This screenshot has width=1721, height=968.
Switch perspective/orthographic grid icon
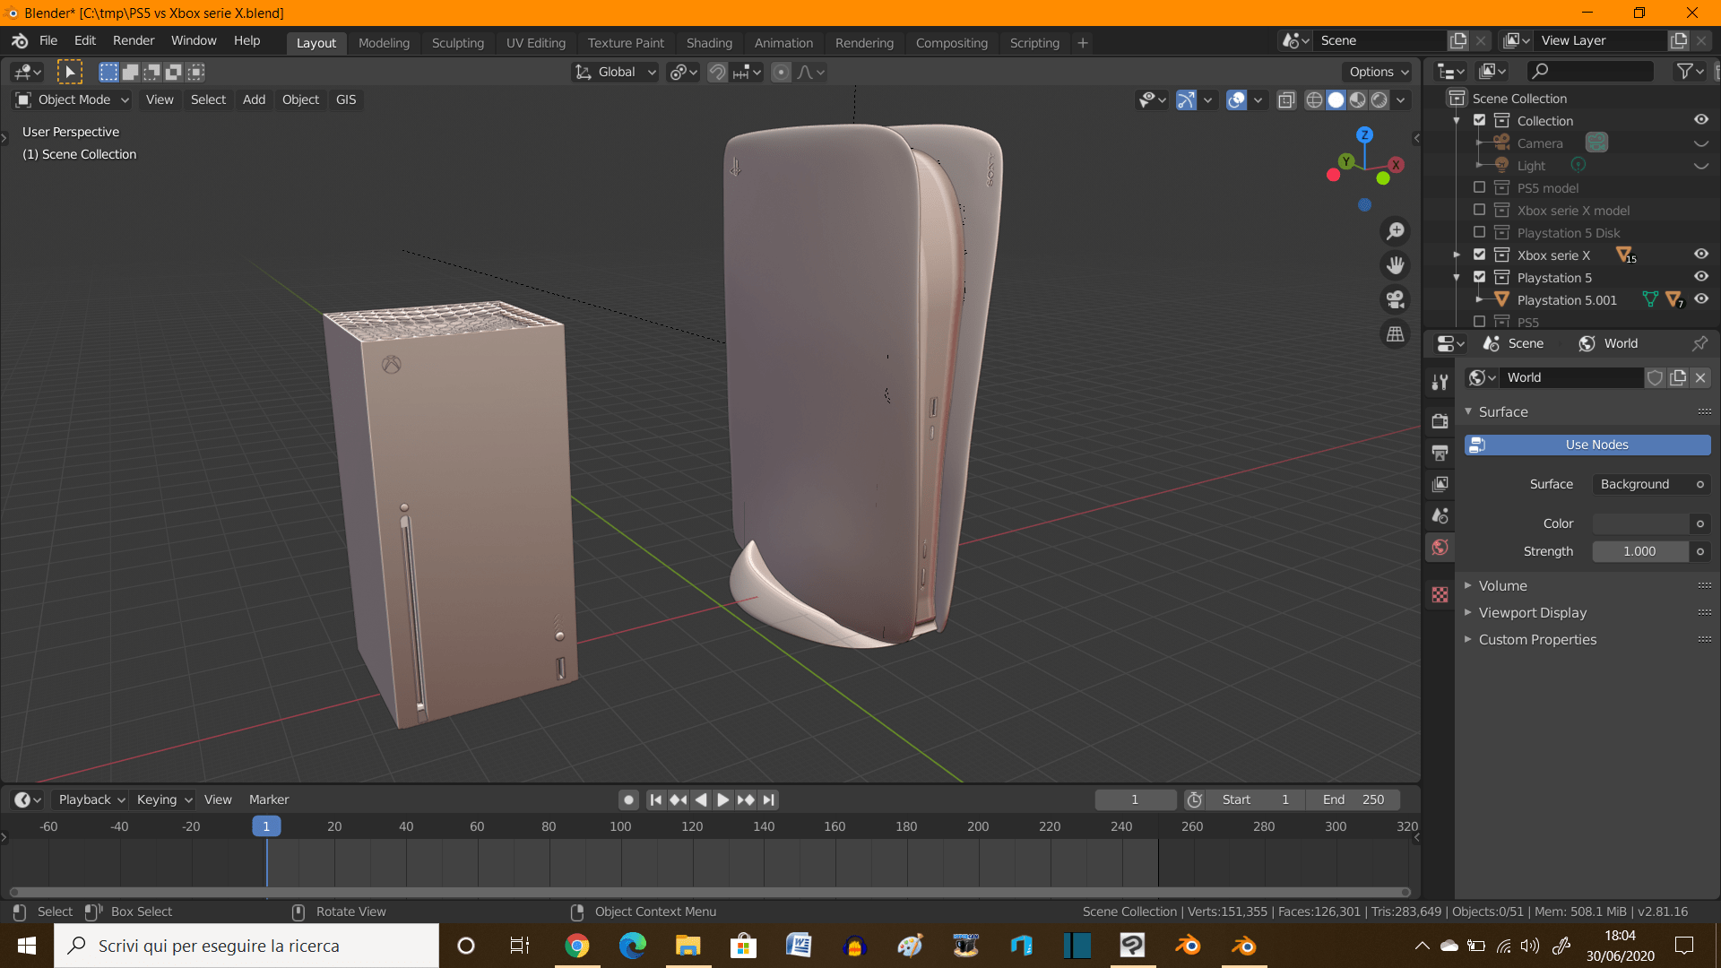pos(1395,333)
